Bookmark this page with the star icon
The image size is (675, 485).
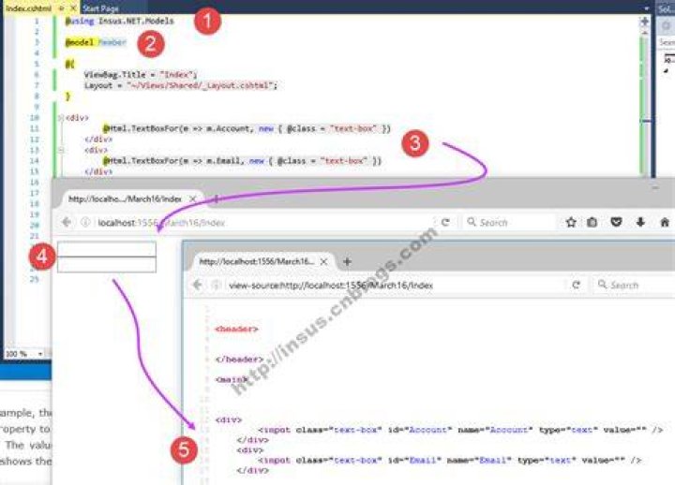571,222
